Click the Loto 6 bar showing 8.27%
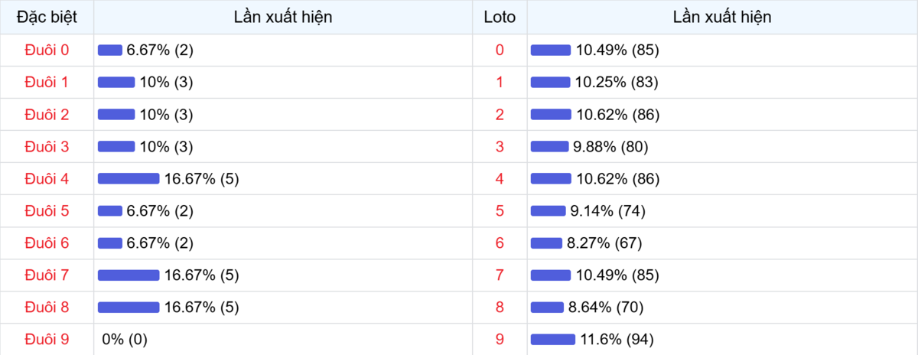 click(546, 243)
